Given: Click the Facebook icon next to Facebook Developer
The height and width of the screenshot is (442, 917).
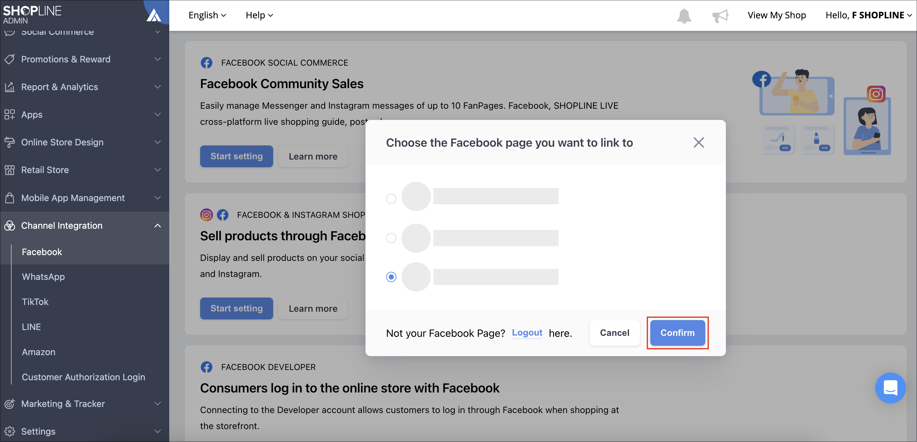Looking at the screenshot, I should coord(207,367).
